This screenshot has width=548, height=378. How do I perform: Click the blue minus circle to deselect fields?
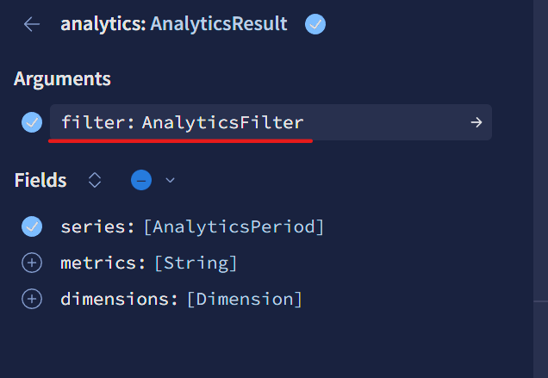click(141, 180)
